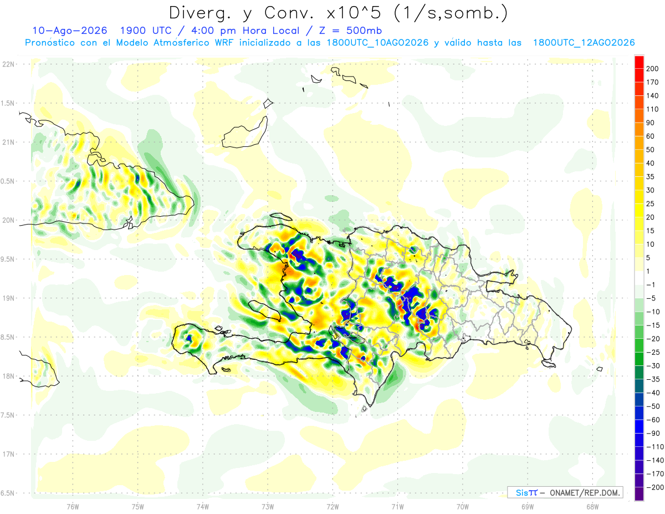
Task: Click the '18N' latitude axis label
Action: pyautogui.click(x=8, y=376)
